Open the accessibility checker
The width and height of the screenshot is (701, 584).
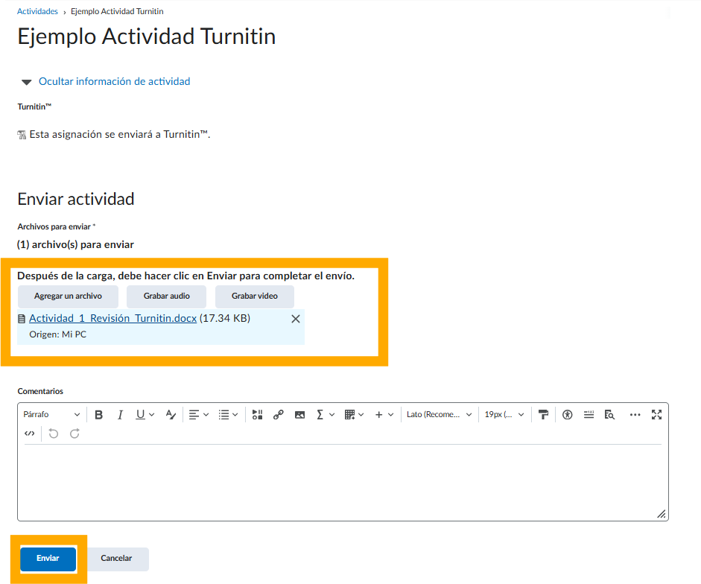click(x=568, y=415)
